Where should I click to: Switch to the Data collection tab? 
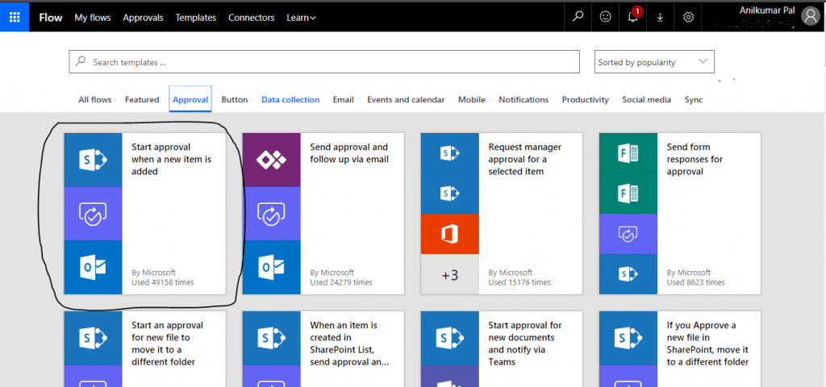[290, 100]
